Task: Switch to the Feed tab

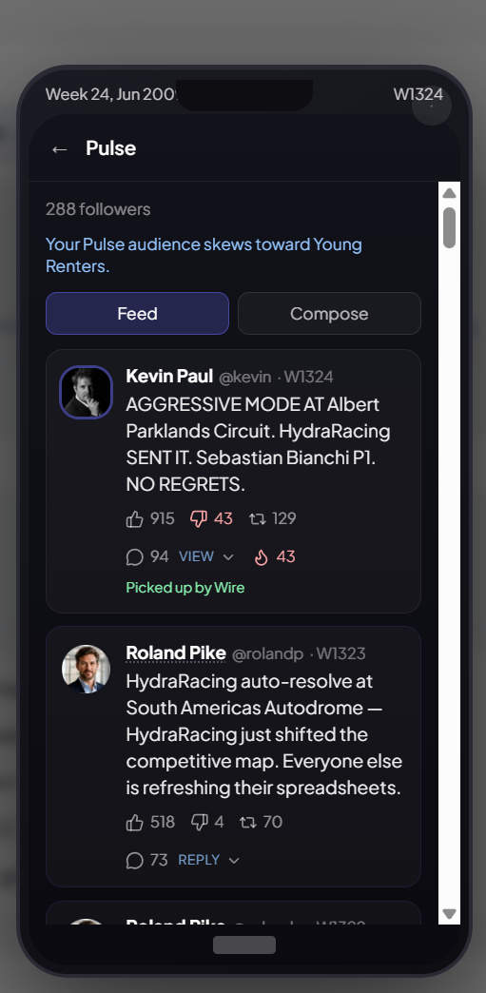Action: (x=137, y=314)
